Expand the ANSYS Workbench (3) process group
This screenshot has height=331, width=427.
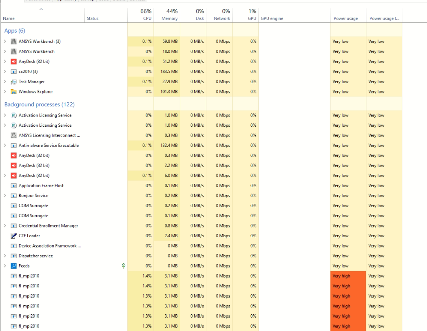(x=5, y=42)
